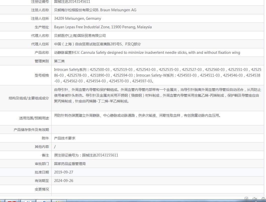Select the approval date 2019-09-27
The height and width of the screenshot is (202, 266).
64,172
